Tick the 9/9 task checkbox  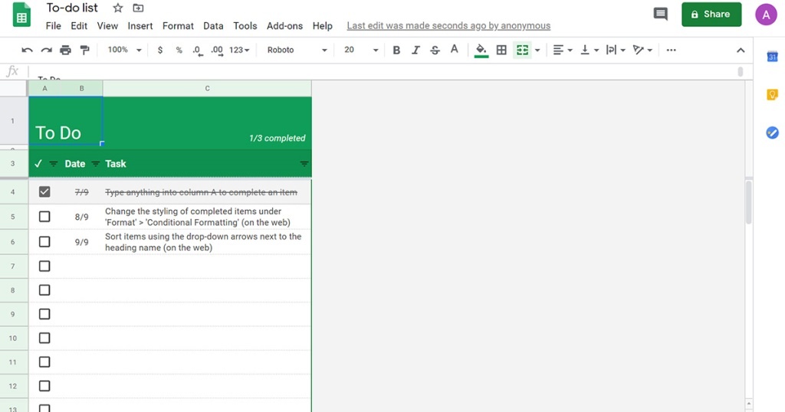click(x=44, y=241)
